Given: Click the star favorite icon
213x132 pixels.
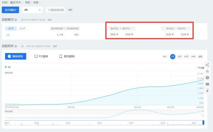Looking at the screenshot, I should 207,71.
